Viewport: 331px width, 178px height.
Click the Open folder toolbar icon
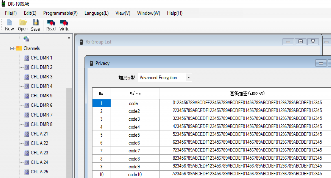23,22
